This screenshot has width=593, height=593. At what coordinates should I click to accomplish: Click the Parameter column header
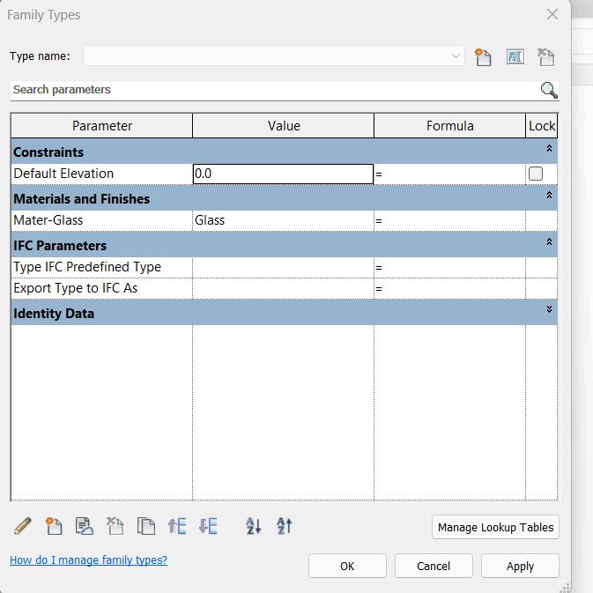point(101,125)
